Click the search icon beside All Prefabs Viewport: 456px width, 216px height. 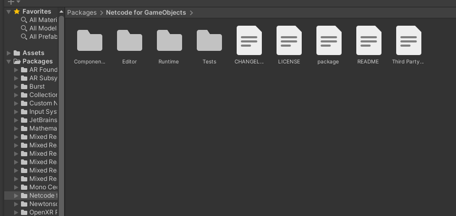point(24,37)
